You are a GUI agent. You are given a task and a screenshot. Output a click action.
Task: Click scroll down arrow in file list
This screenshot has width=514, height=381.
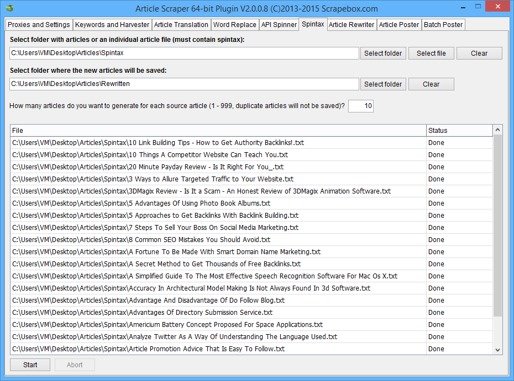(498, 350)
